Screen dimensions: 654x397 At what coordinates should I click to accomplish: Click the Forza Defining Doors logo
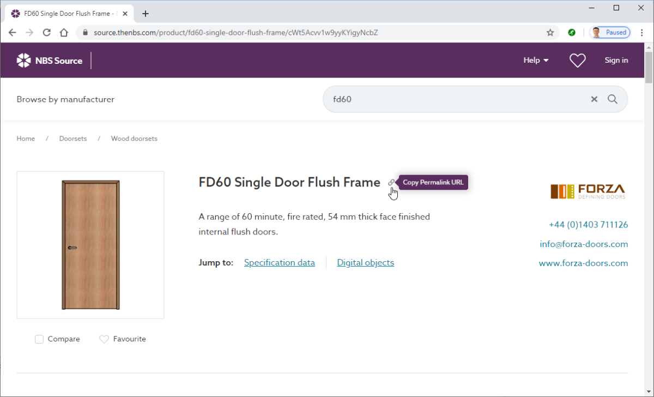[x=588, y=191]
